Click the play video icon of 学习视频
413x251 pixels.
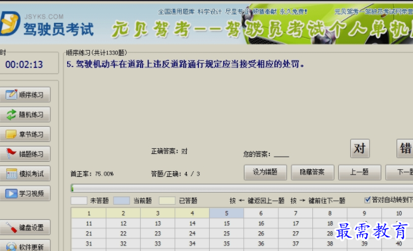[11, 193]
